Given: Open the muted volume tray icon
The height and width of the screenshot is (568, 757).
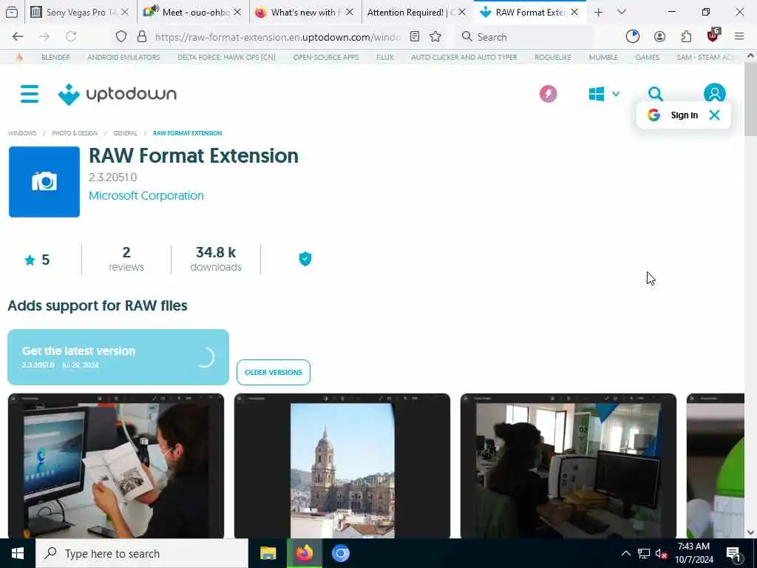Looking at the screenshot, I should click(x=661, y=553).
